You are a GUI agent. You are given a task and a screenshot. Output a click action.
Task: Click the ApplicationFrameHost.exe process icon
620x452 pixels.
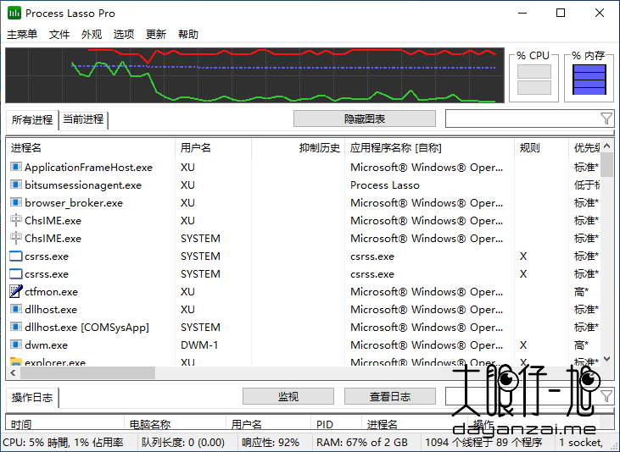click(15, 167)
